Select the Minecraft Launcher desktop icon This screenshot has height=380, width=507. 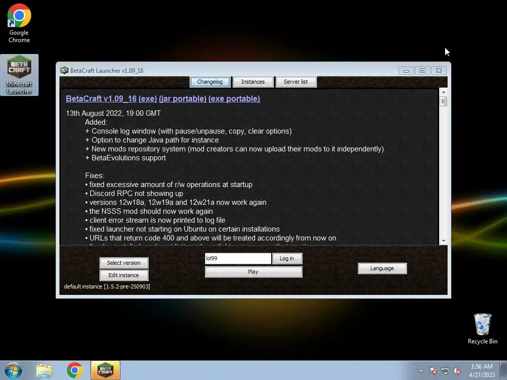pyautogui.click(x=19, y=75)
